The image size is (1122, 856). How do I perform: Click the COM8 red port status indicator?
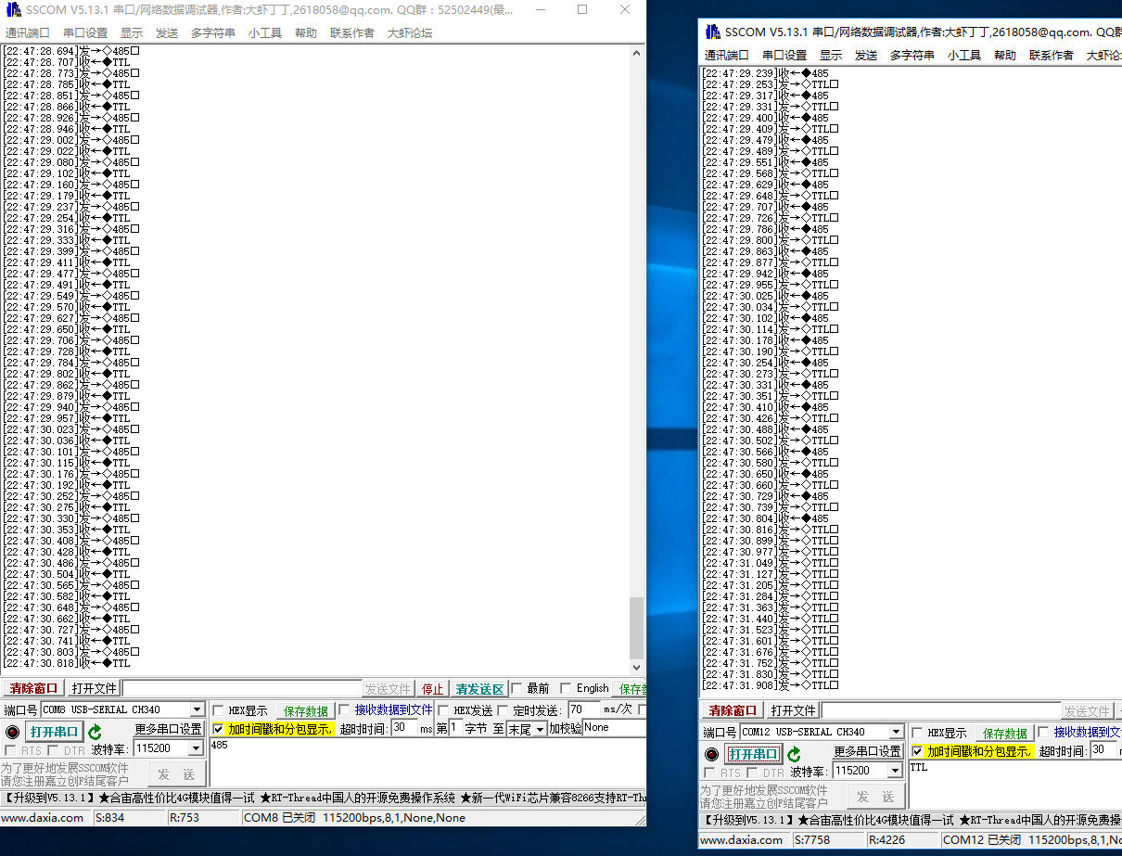pyautogui.click(x=12, y=732)
